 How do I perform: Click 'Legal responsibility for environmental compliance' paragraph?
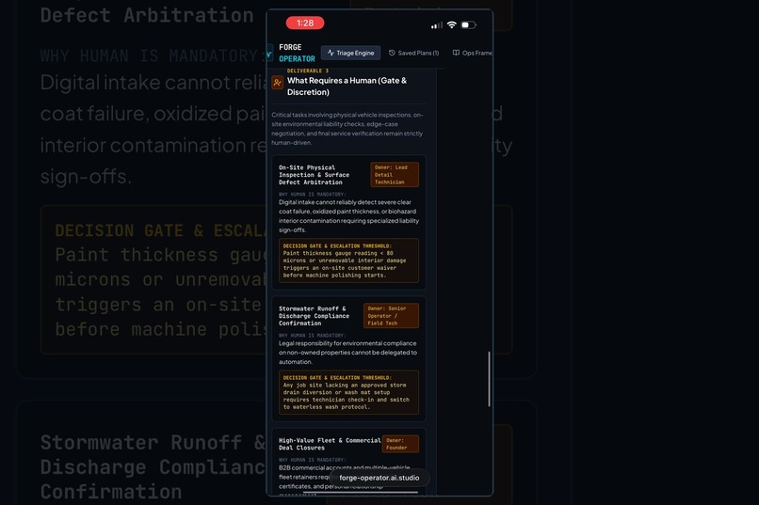tap(347, 353)
